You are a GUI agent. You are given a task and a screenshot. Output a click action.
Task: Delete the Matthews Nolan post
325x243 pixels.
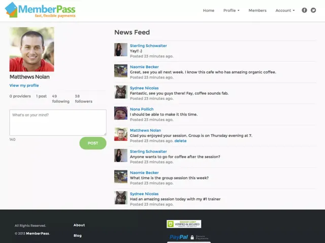(x=180, y=141)
